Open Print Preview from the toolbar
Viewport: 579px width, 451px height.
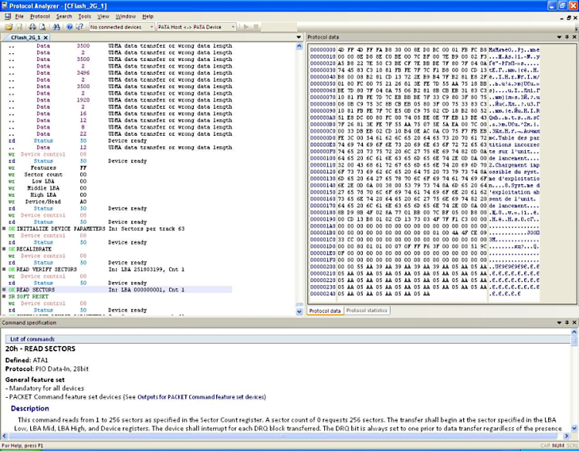pos(42,27)
